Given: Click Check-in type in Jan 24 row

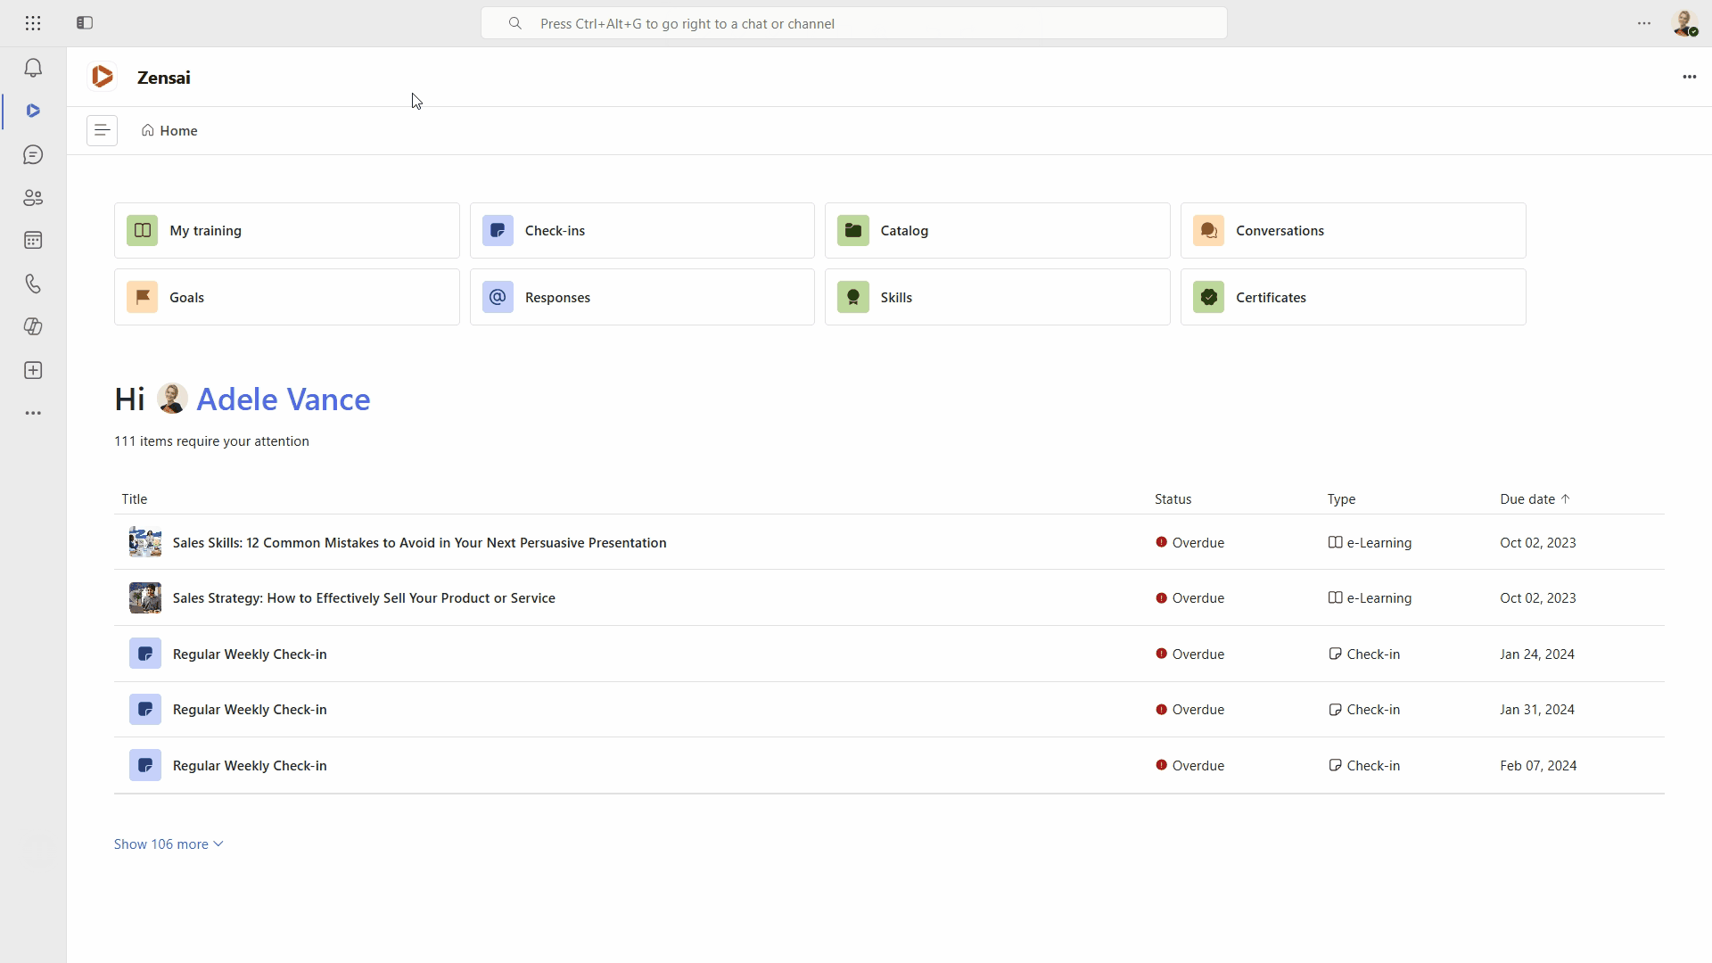Looking at the screenshot, I should click(x=1364, y=654).
